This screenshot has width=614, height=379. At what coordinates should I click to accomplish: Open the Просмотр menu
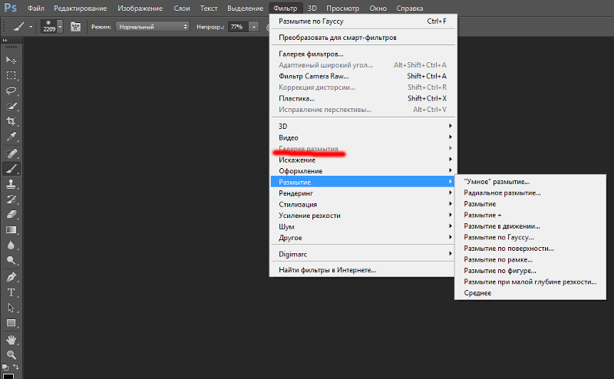tap(342, 8)
